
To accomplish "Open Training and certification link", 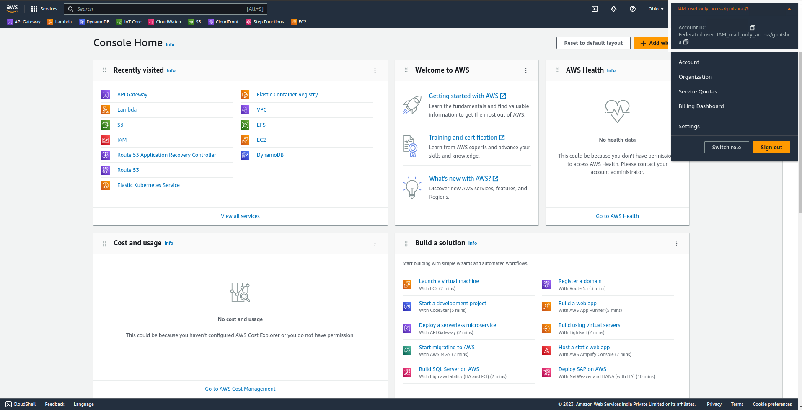I will pos(467,138).
